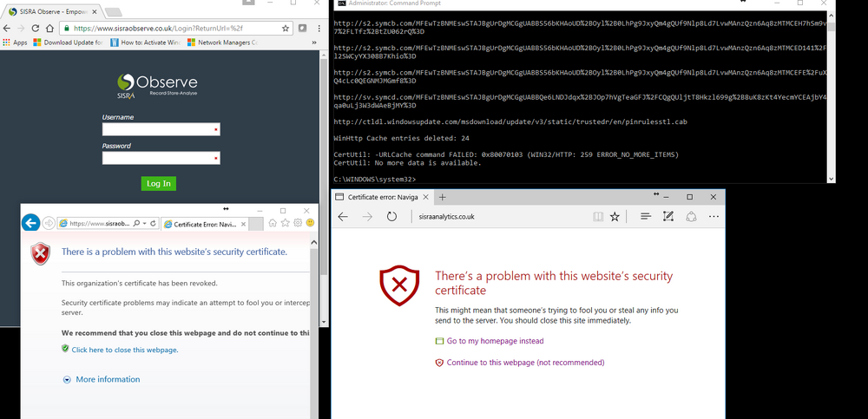Image resolution: width=868 pixels, height=419 pixels.
Task: Click the Internet Explorer forward arrow
Action: tap(48, 223)
